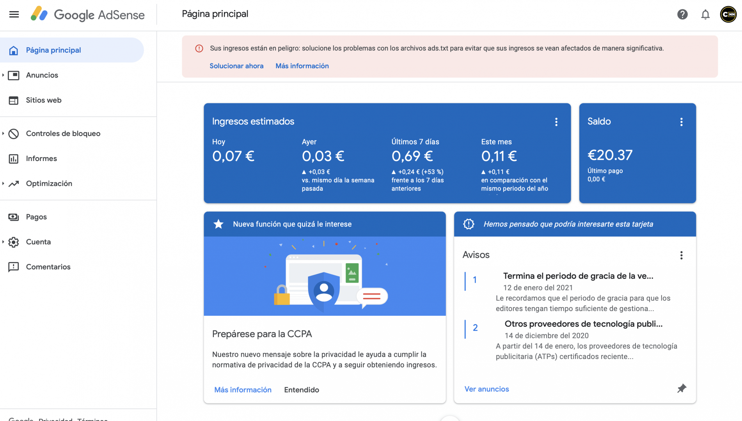Toggle the pin on Avisos card
The width and height of the screenshot is (742, 421).
682,389
